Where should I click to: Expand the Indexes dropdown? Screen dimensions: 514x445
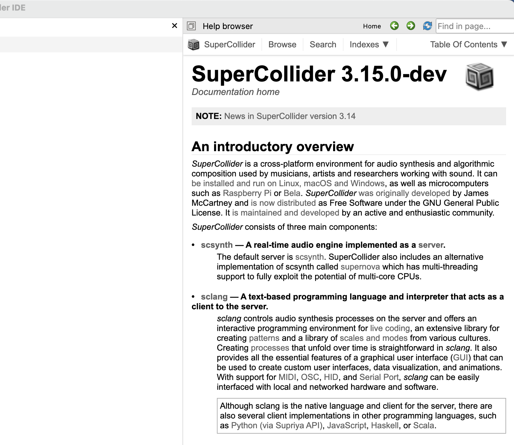(x=369, y=44)
